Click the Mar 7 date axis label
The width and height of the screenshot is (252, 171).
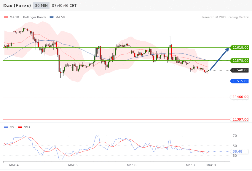coord(190,165)
